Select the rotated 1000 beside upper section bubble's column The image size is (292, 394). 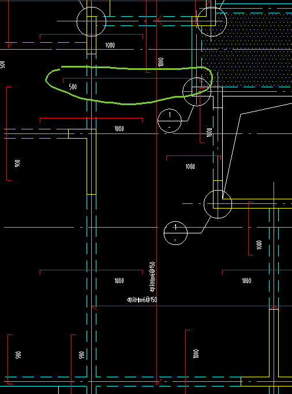(209, 132)
